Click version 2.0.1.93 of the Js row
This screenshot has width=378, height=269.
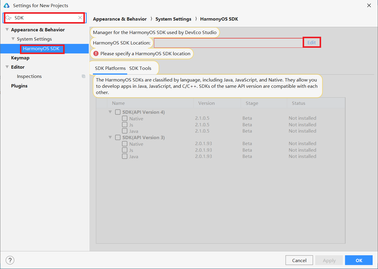click(x=203, y=150)
